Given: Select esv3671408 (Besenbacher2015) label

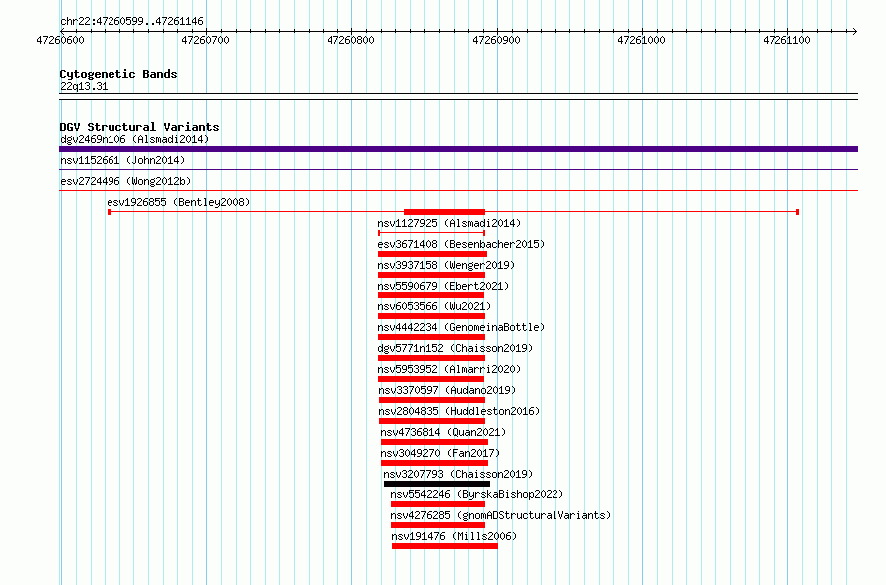Looking at the screenshot, I should click(x=461, y=244).
